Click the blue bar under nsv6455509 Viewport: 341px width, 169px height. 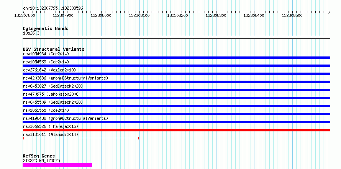click(x=176, y=106)
